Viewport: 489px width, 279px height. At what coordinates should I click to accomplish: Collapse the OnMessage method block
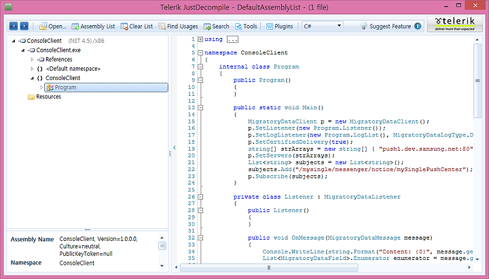point(200,238)
